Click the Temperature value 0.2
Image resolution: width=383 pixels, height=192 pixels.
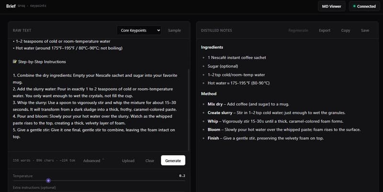182,176
